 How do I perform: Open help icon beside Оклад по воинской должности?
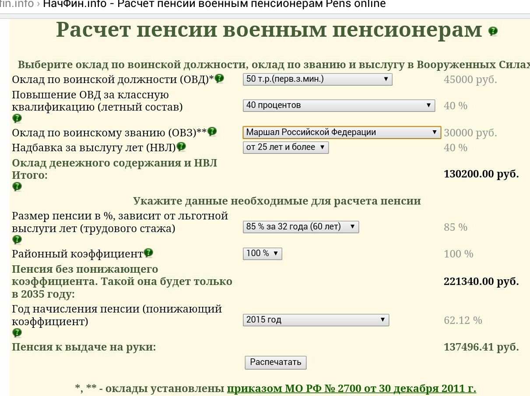click(219, 78)
